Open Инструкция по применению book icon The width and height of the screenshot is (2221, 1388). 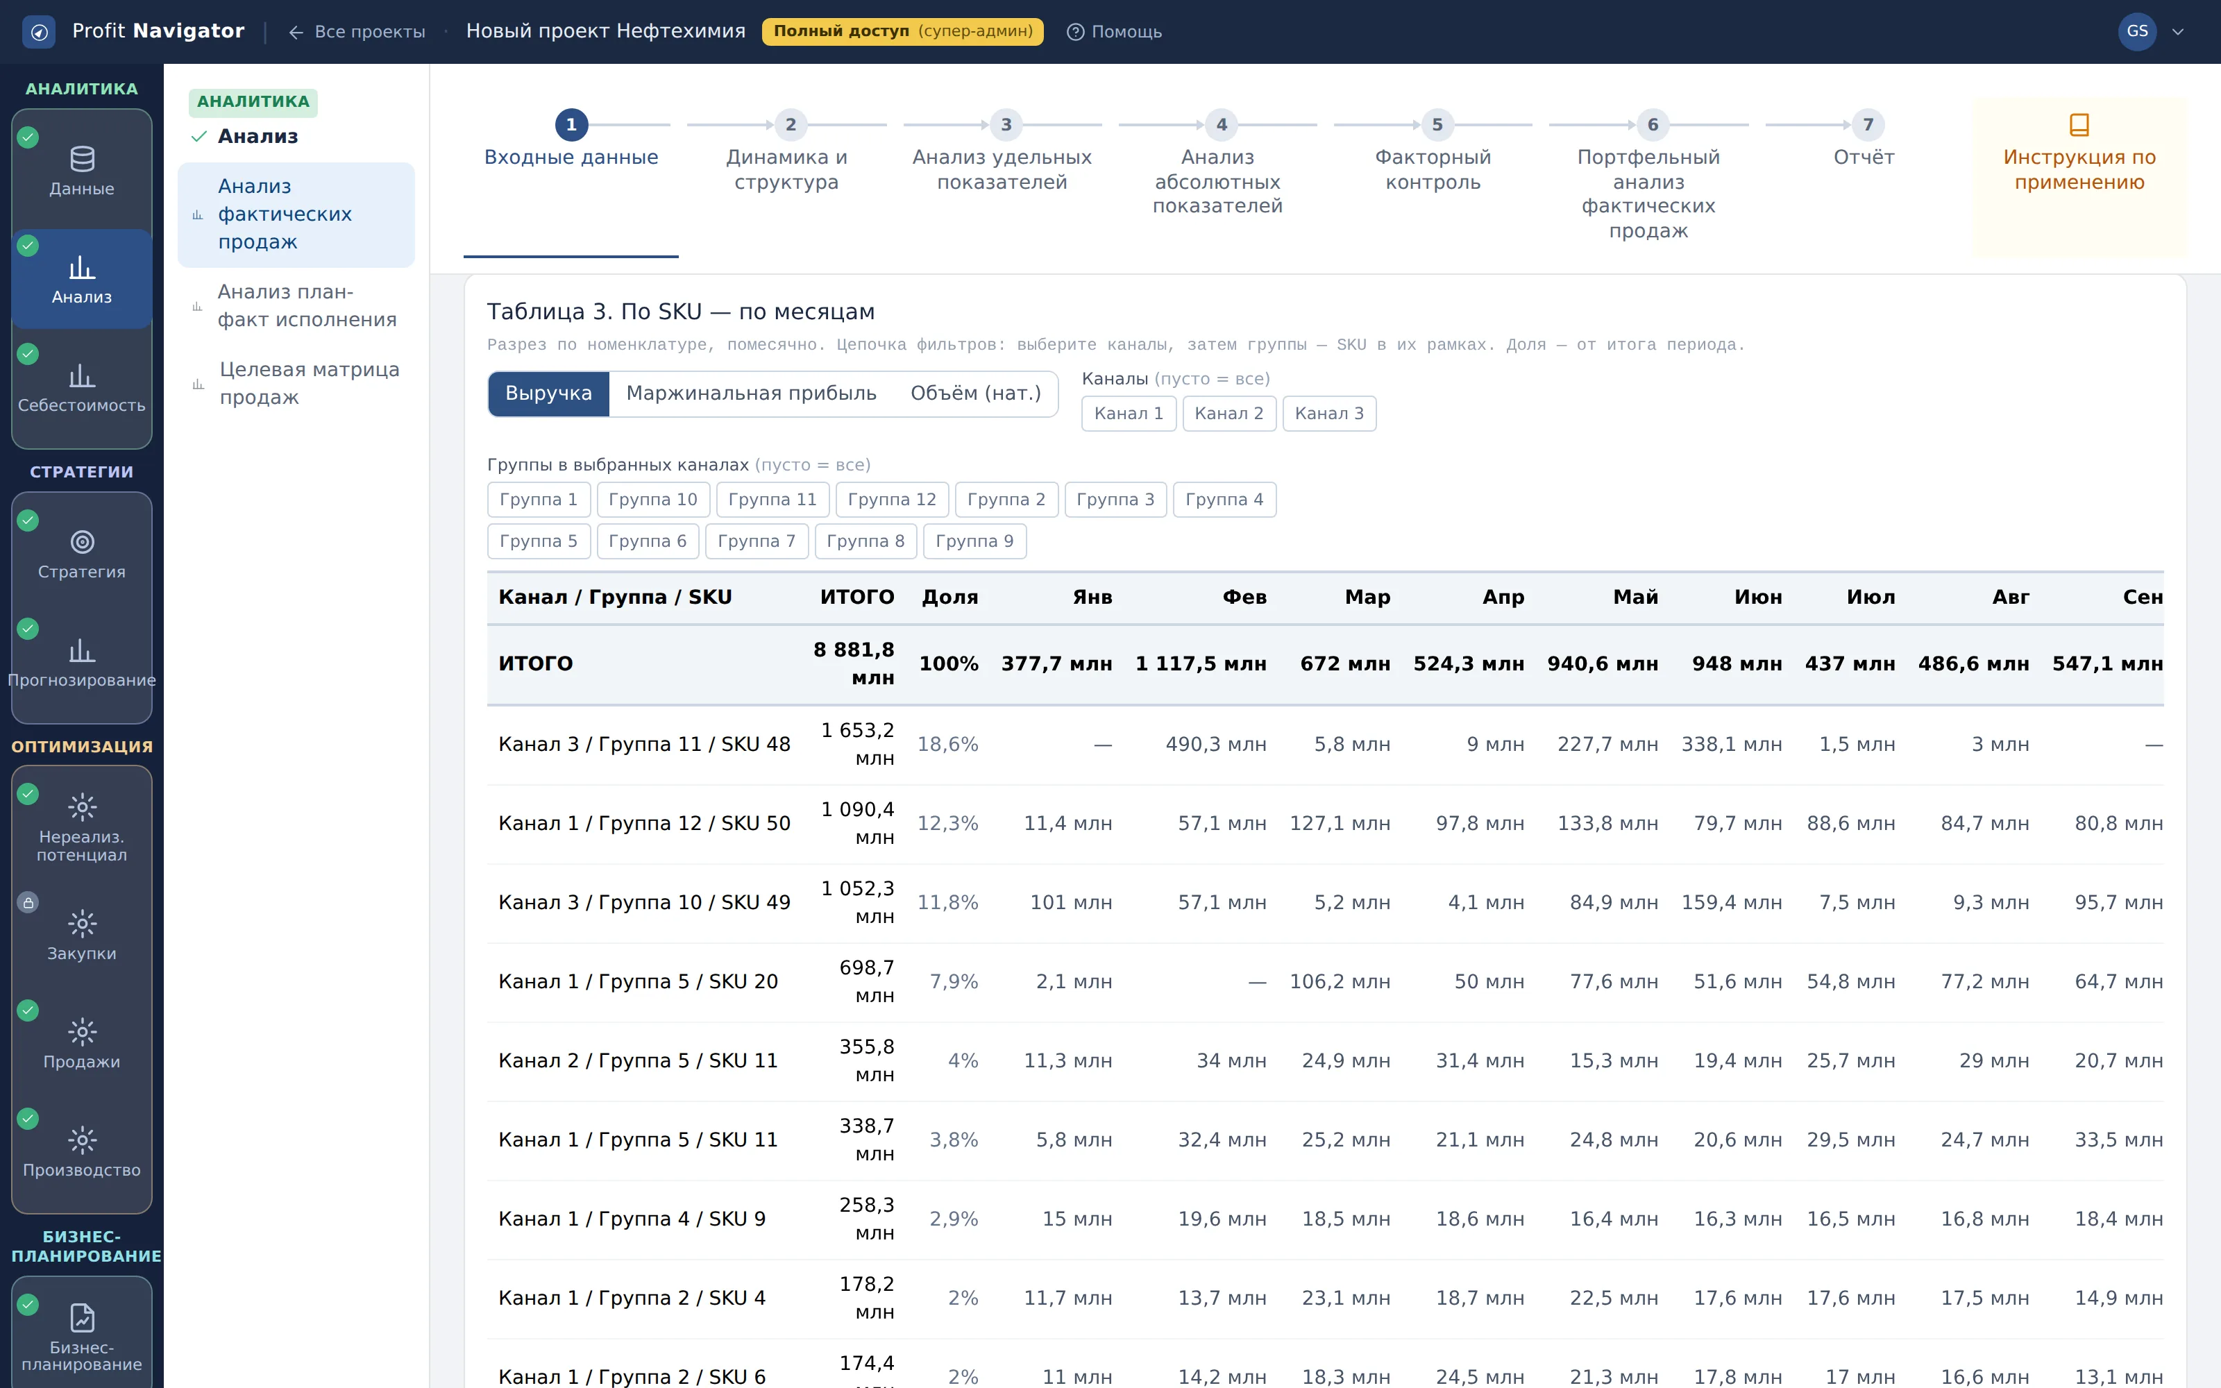(2079, 124)
